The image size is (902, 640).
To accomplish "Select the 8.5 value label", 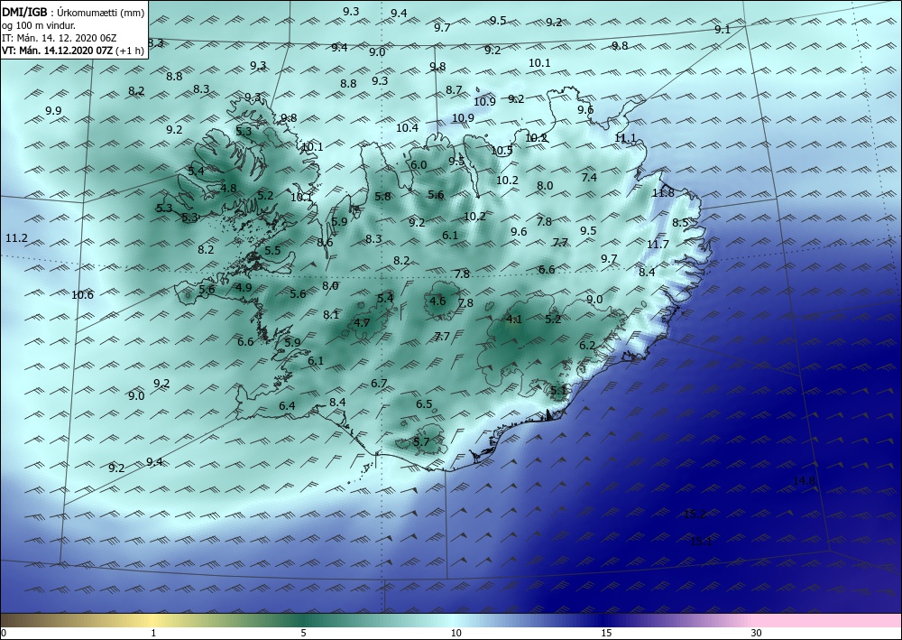I will tap(680, 222).
